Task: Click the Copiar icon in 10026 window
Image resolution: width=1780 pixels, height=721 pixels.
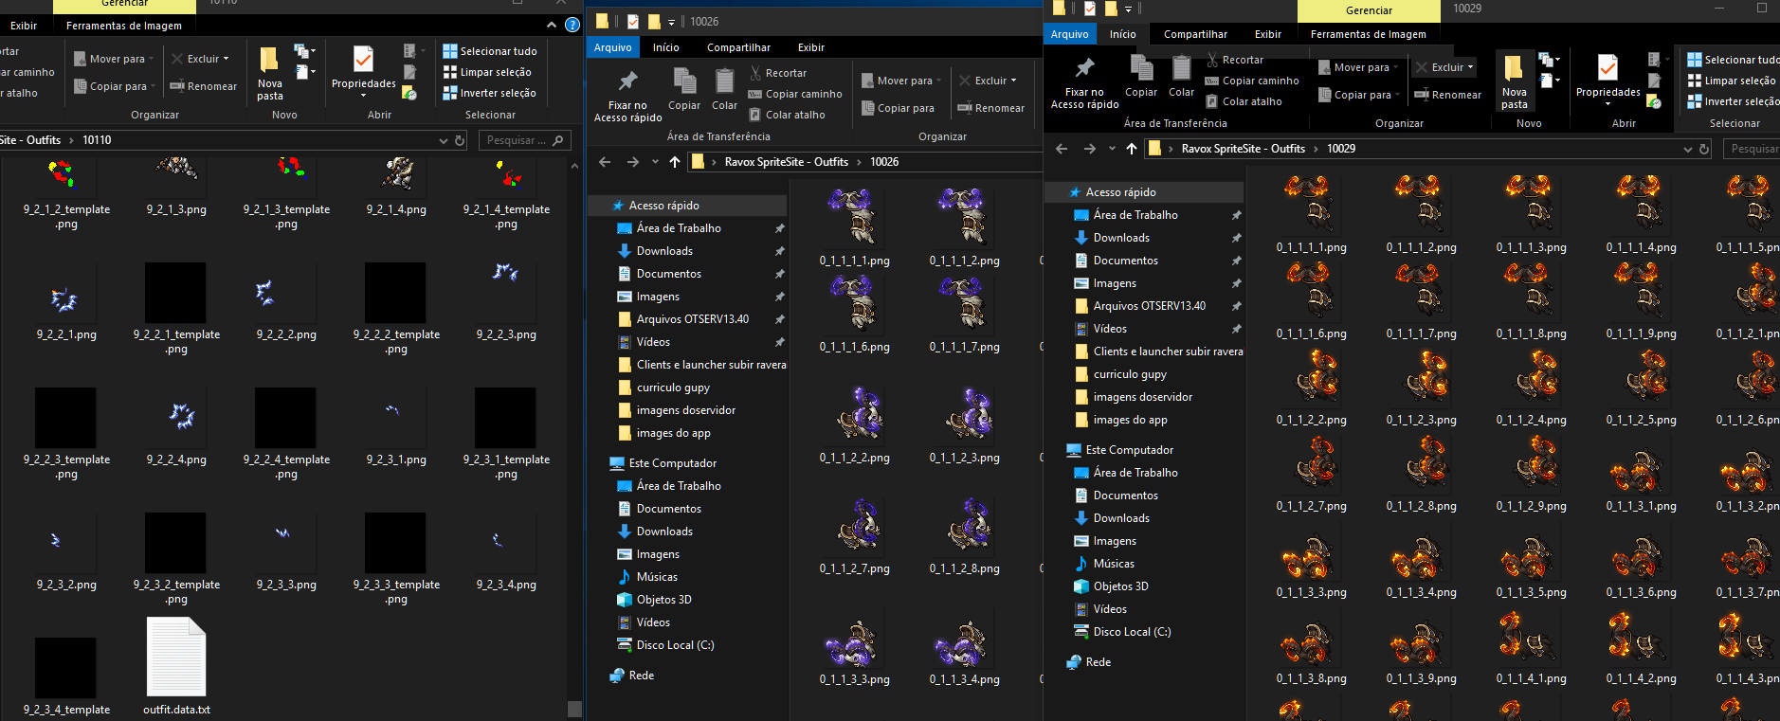Action: click(684, 90)
